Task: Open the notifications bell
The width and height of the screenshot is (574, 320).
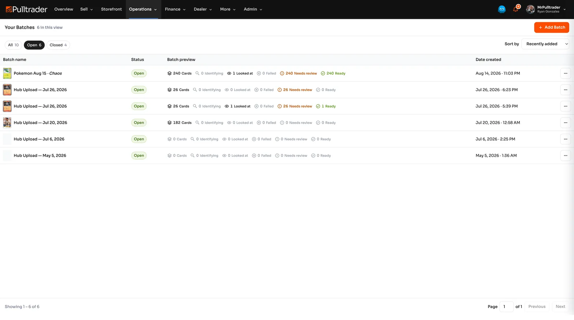Action: coord(516,9)
